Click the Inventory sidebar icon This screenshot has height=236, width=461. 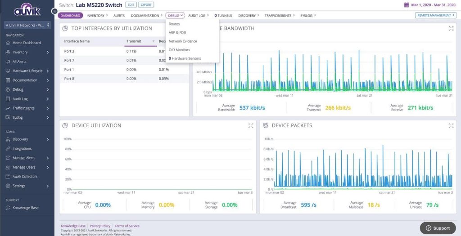pos(8,52)
